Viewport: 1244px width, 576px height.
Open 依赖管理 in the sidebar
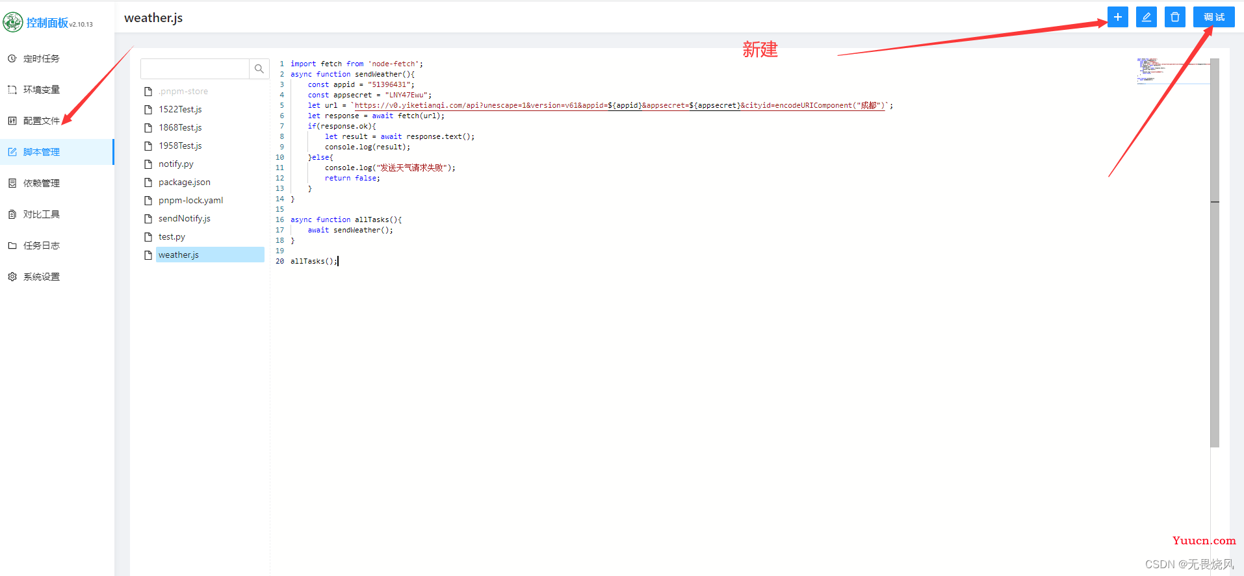(57, 183)
